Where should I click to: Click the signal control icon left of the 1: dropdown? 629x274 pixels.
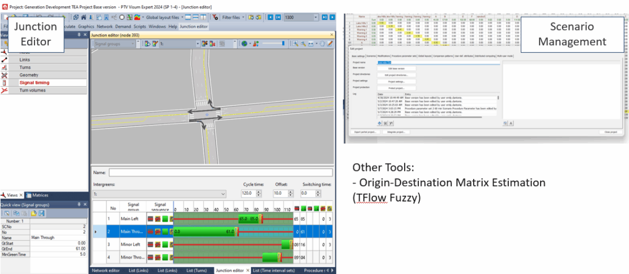[x=155, y=44]
